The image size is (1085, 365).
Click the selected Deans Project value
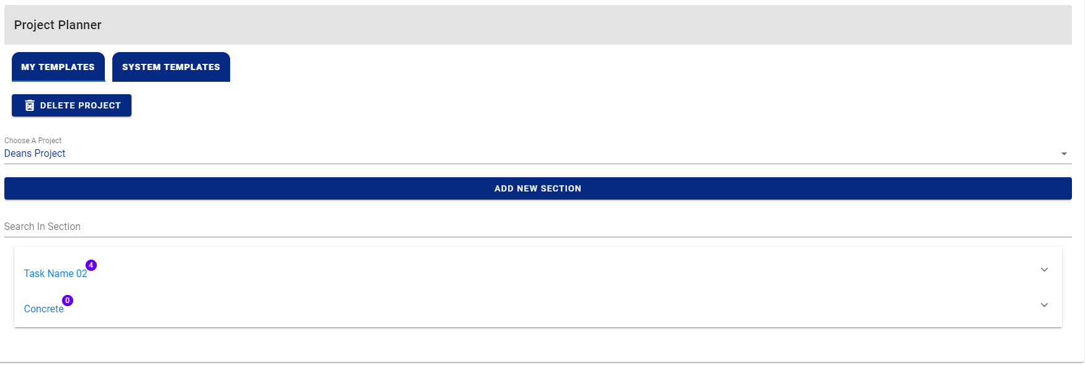(35, 154)
